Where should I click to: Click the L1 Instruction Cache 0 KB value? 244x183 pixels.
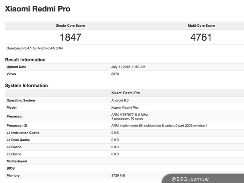click(115, 133)
